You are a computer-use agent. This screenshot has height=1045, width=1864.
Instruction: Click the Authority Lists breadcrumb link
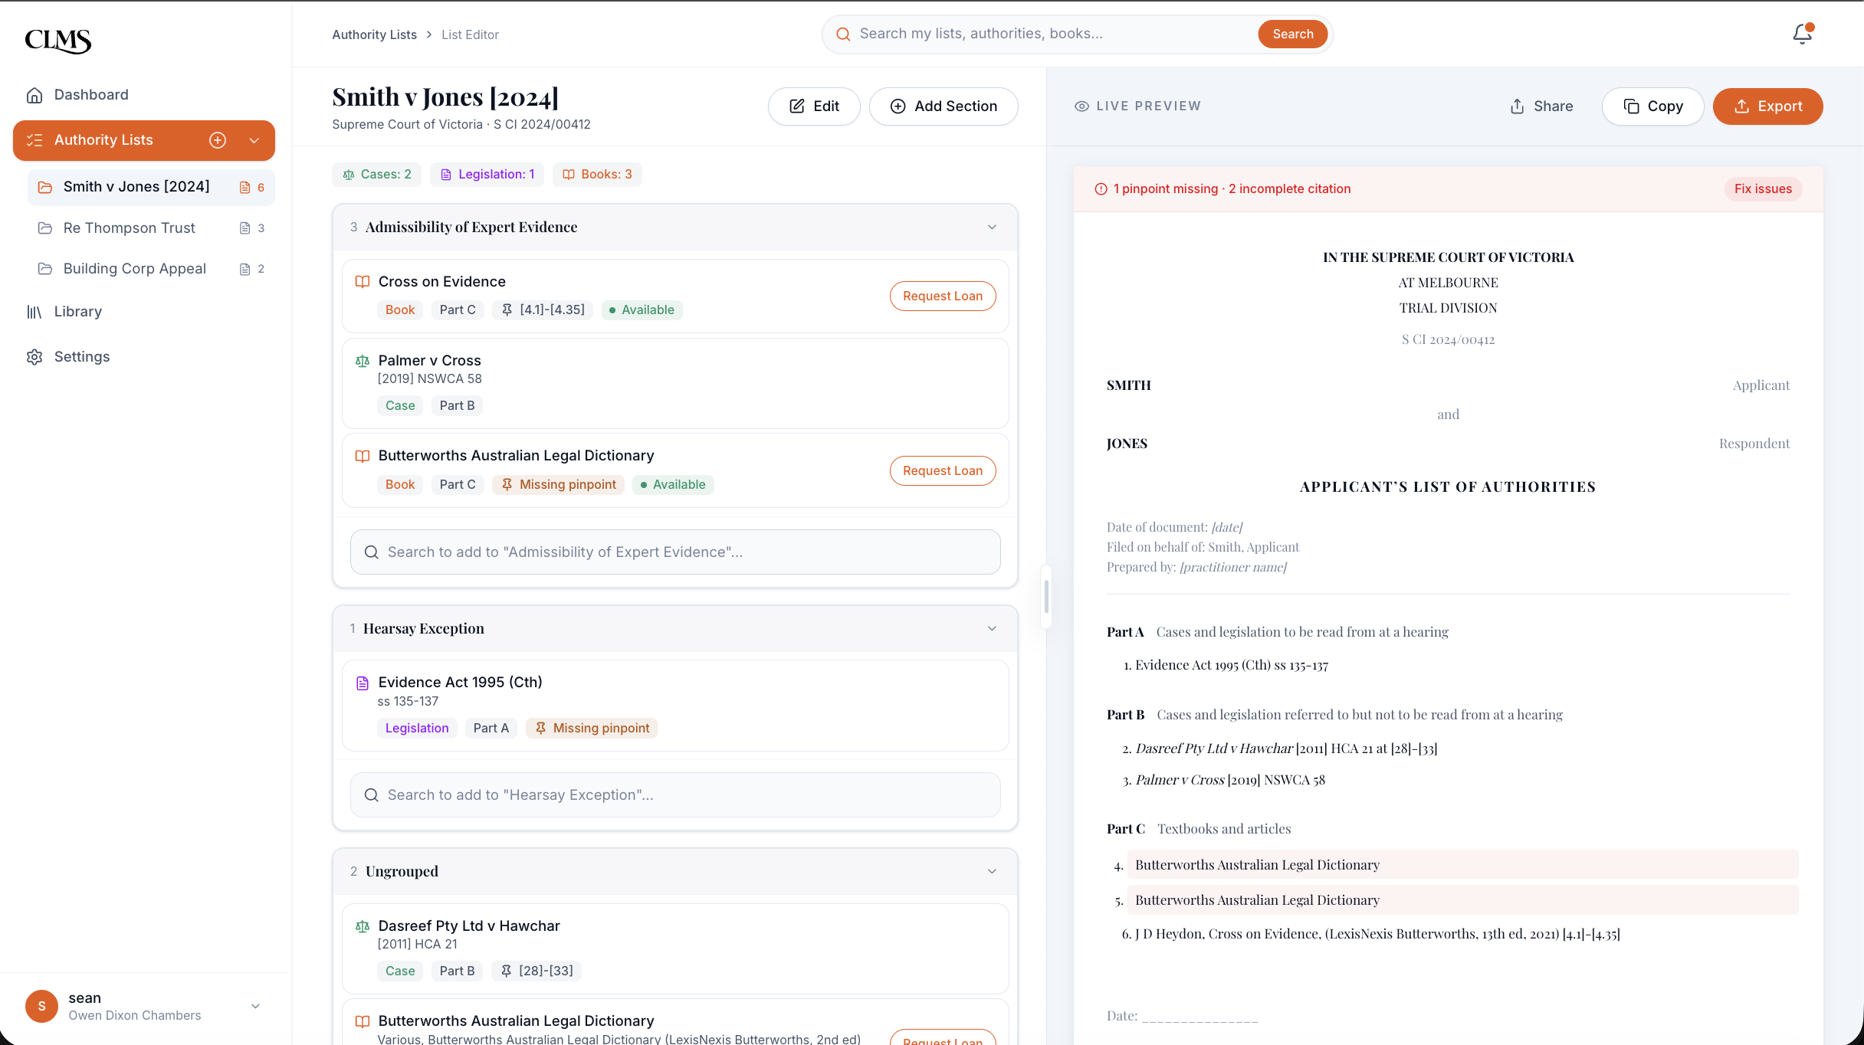374,34
